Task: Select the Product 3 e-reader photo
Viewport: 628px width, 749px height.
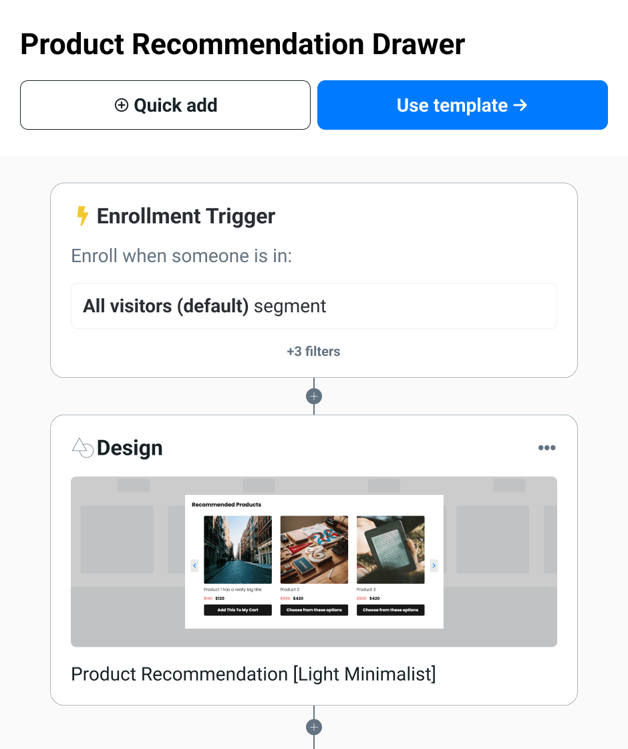Action: [390, 549]
